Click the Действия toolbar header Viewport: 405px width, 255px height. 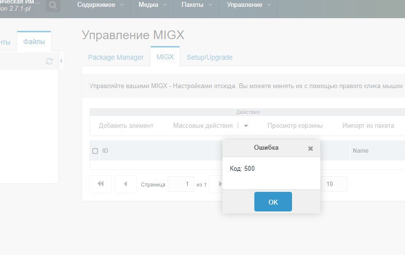[x=247, y=112]
